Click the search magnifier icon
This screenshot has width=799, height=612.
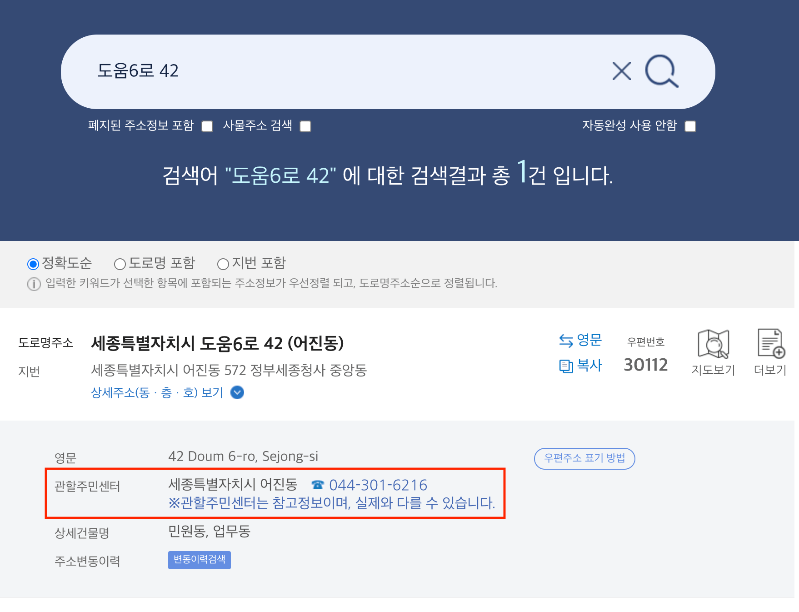point(662,71)
